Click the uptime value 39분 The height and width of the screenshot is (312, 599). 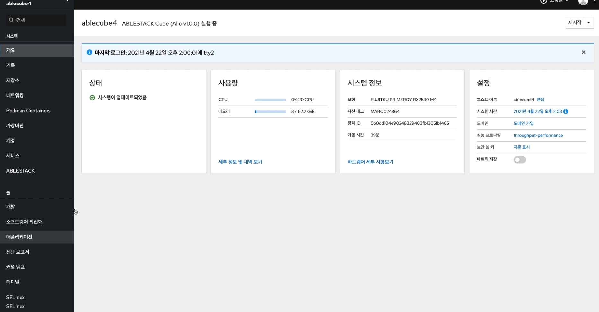click(x=375, y=135)
